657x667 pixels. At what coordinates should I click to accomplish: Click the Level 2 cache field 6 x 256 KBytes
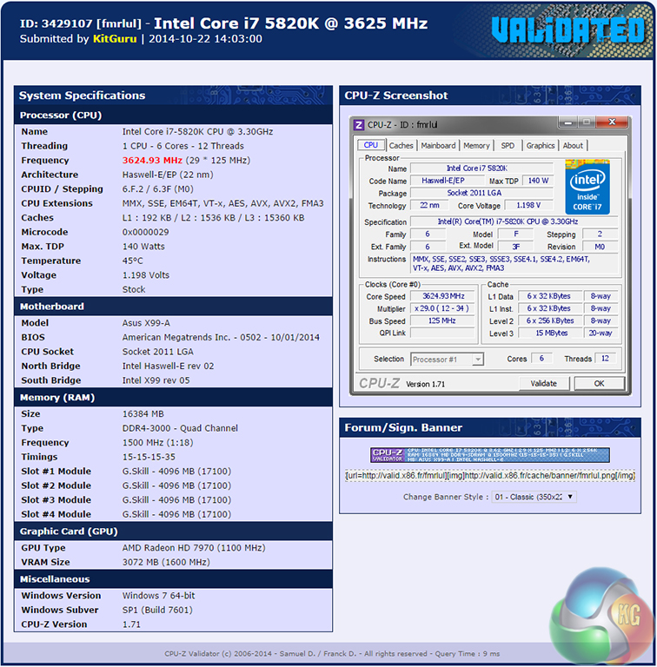(x=550, y=320)
